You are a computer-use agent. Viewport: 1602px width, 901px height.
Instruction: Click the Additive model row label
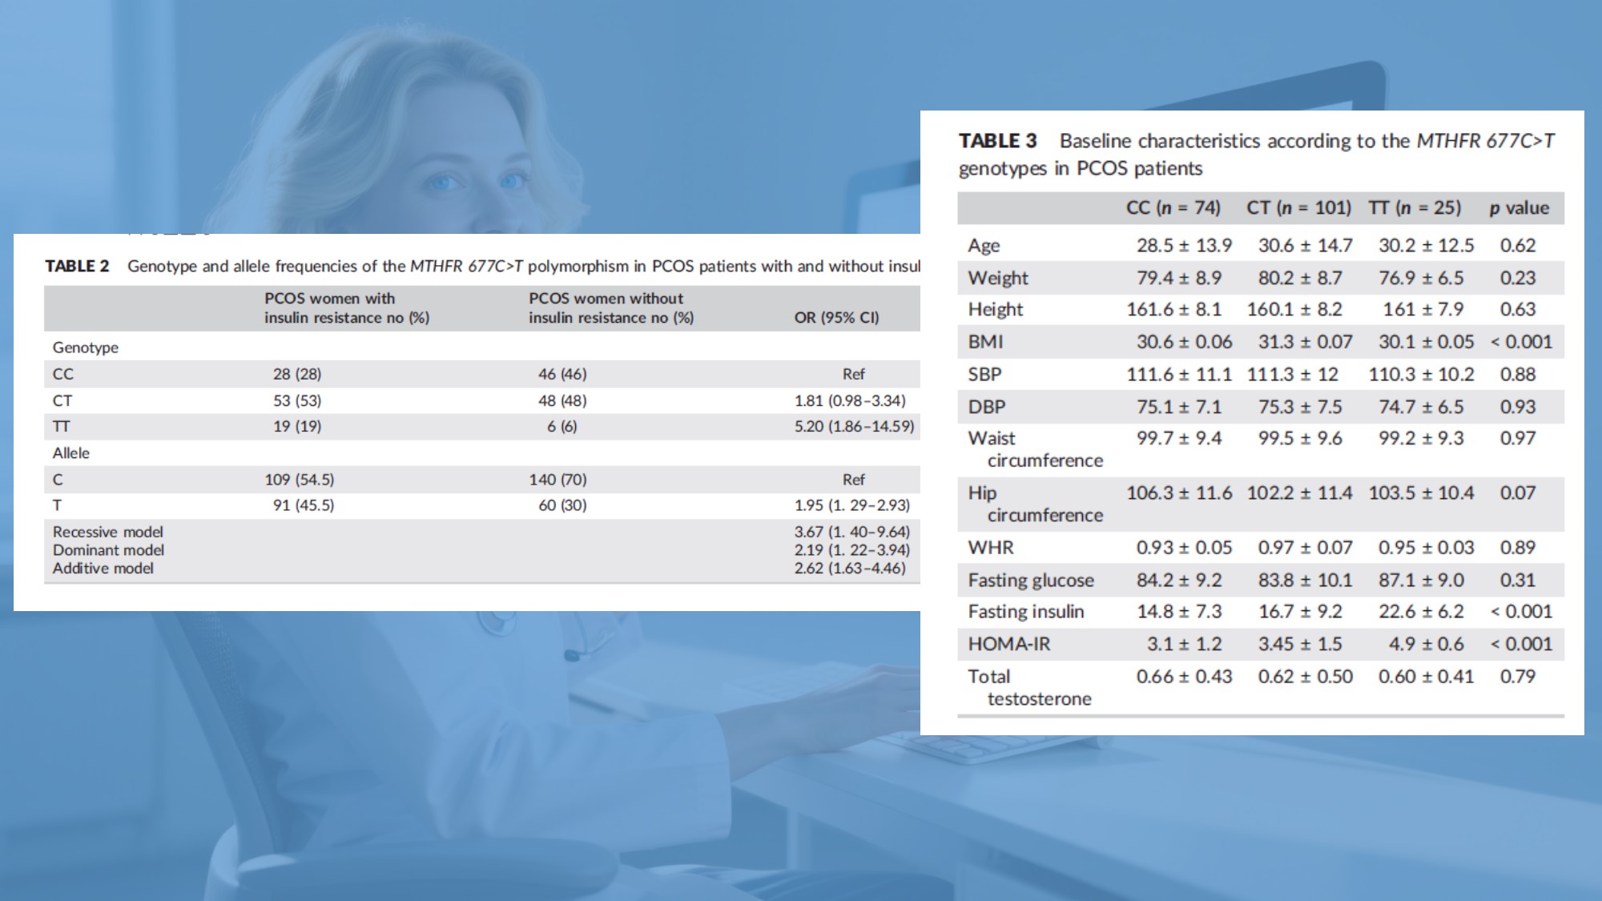[x=103, y=568]
